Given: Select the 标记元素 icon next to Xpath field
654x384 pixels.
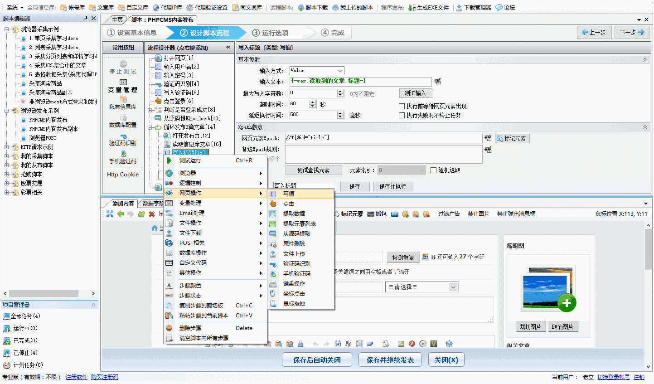Looking at the screenshot, I should [512, 139].
